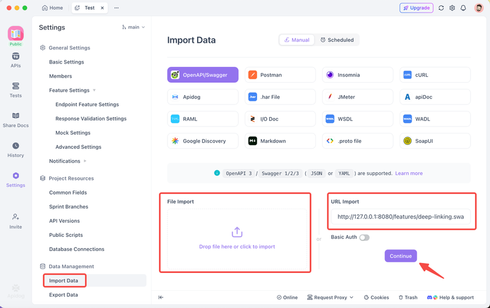Screen dimensions: 490x308
Task: Choose the SoapUI import format
Action: (435, 141)
